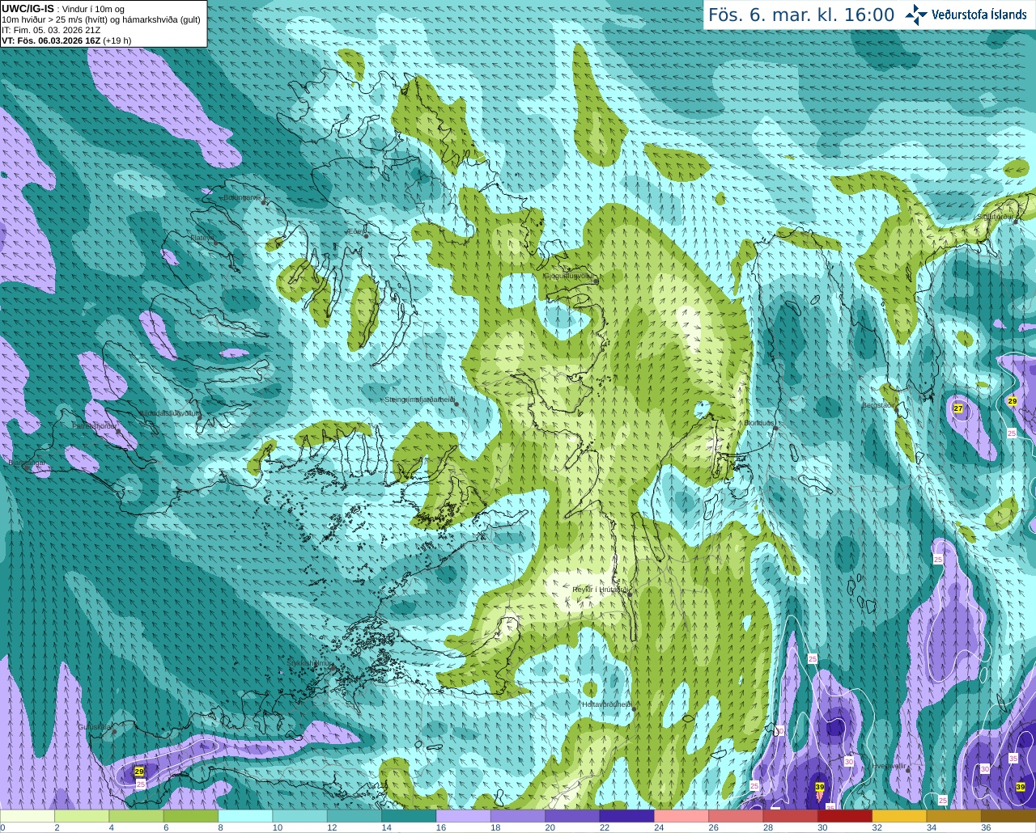1036x833 pixels.
Task: Select the brown legend swatch above 36 m/s
Action: [1008, 816]
